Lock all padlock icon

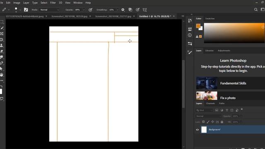[222, 122]
